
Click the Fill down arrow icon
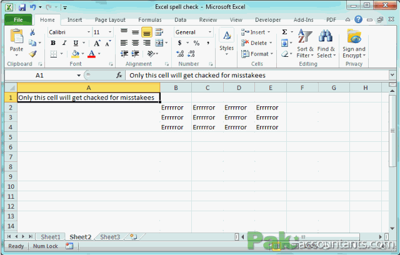pyautogui.click(x=285, y=43)
